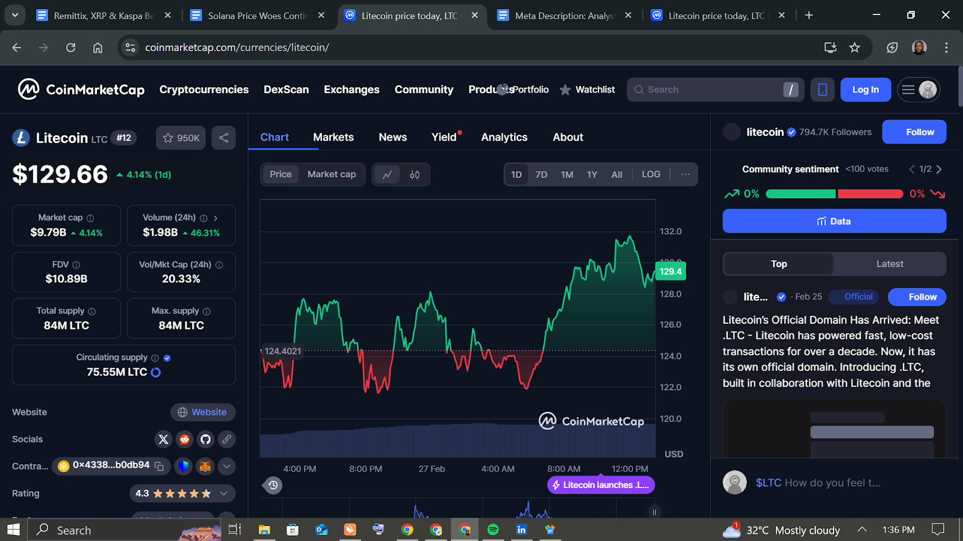Open the Cryptocurrencies nav menu
Screen dimensions: 963x541
pos(204,90)
